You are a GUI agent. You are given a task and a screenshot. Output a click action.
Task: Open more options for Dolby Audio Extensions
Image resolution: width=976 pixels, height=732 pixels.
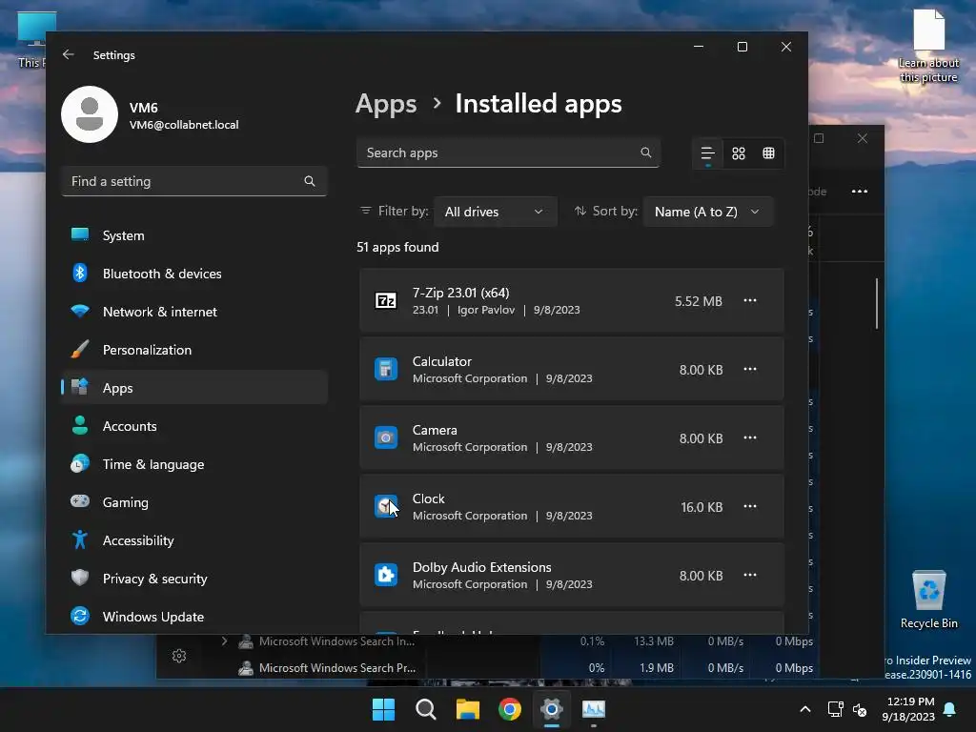(x=750, y=575)
